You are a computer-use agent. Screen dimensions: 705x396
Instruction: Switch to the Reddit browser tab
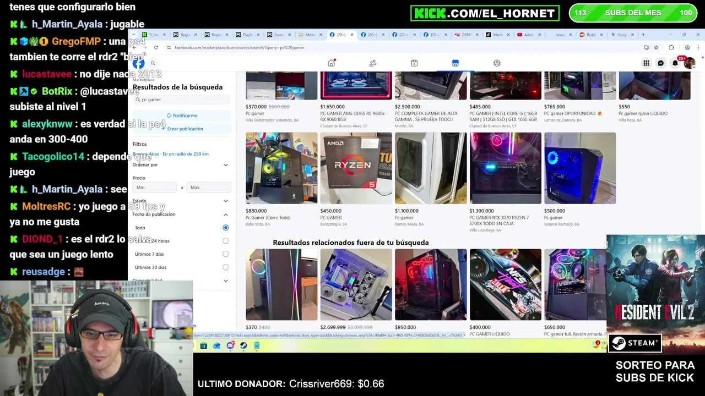tap(592, 35)
